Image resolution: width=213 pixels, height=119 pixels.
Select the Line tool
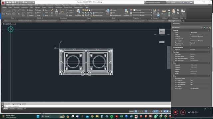pos(4,12)
